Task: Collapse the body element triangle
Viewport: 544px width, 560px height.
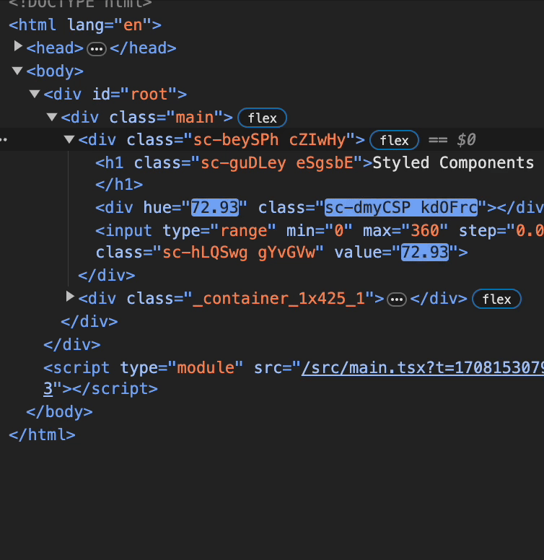Action: click(x=17, y=70)
